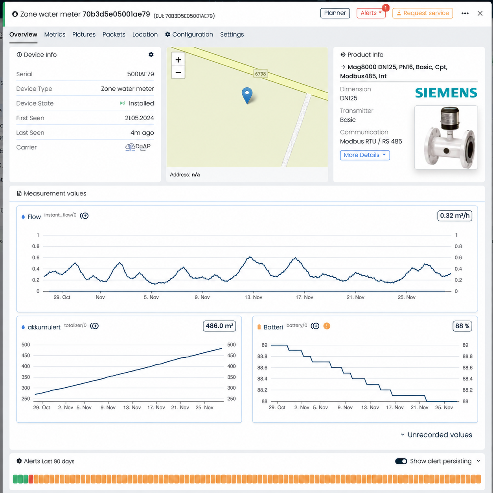The height and width of the screenshot is (493, 493).
Task: Click the serial value 5001AE79
Action: click(x=140, y=74)
